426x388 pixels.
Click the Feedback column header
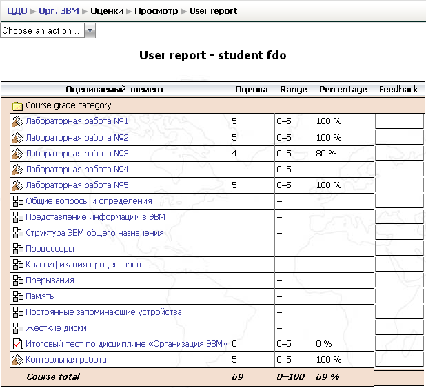pos(398,90)
